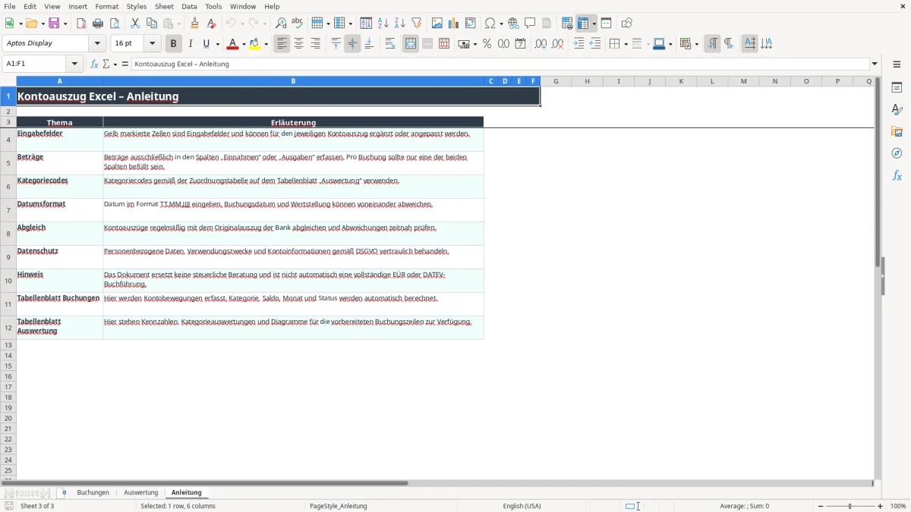This screenshot has width=911, height=512.
Task: Click the AutoFilter funnel icon
Action: coord(416,24)
